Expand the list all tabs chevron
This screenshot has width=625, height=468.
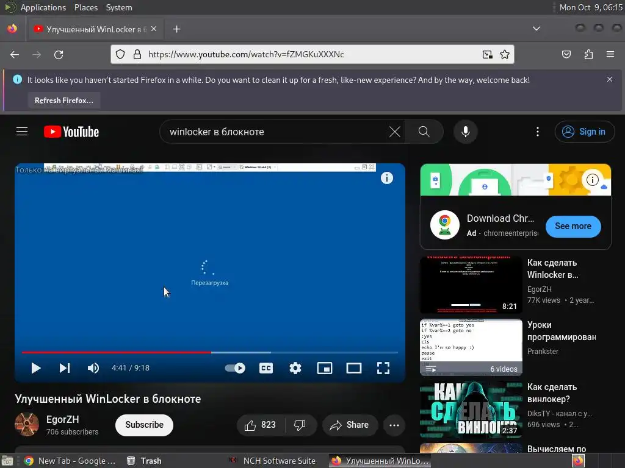pyautogui.click(x=536, y=29)
